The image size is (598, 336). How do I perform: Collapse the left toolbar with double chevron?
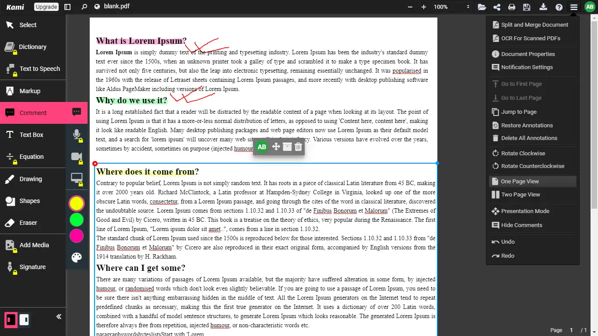point(59,317)
